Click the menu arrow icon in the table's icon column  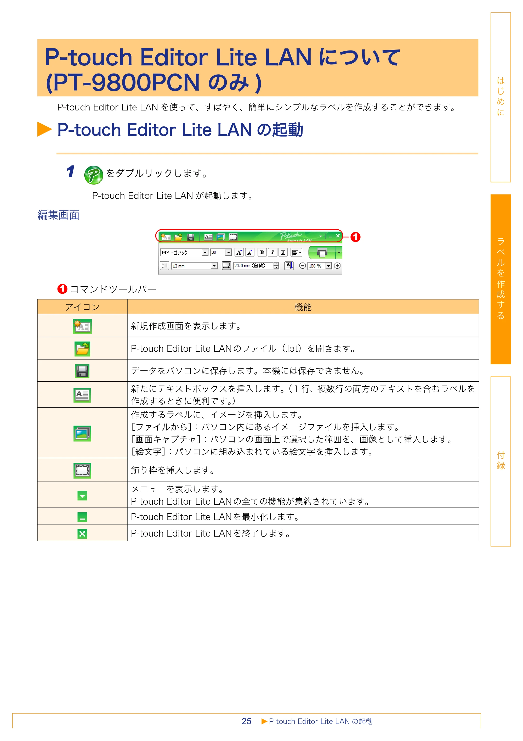(82, 496)
